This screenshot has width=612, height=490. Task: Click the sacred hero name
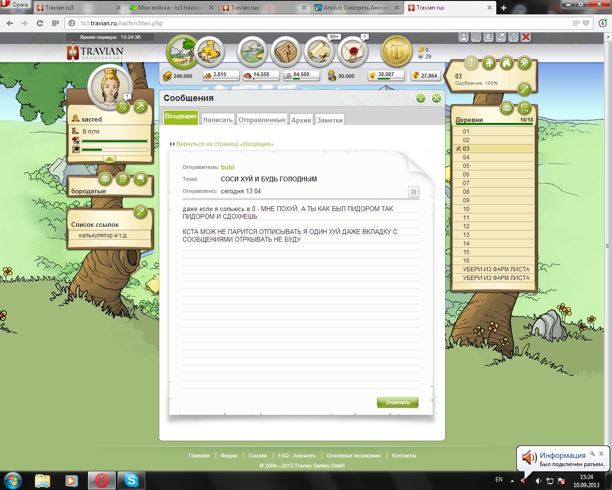click(x=92, y=119)
